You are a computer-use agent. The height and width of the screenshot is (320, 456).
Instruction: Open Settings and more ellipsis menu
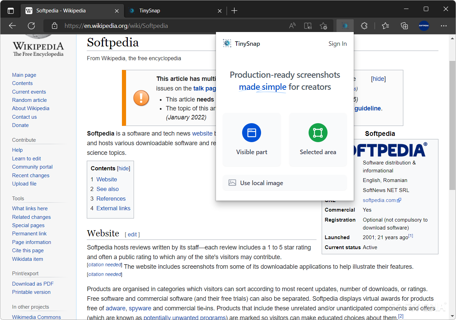[x=444, y=26]
